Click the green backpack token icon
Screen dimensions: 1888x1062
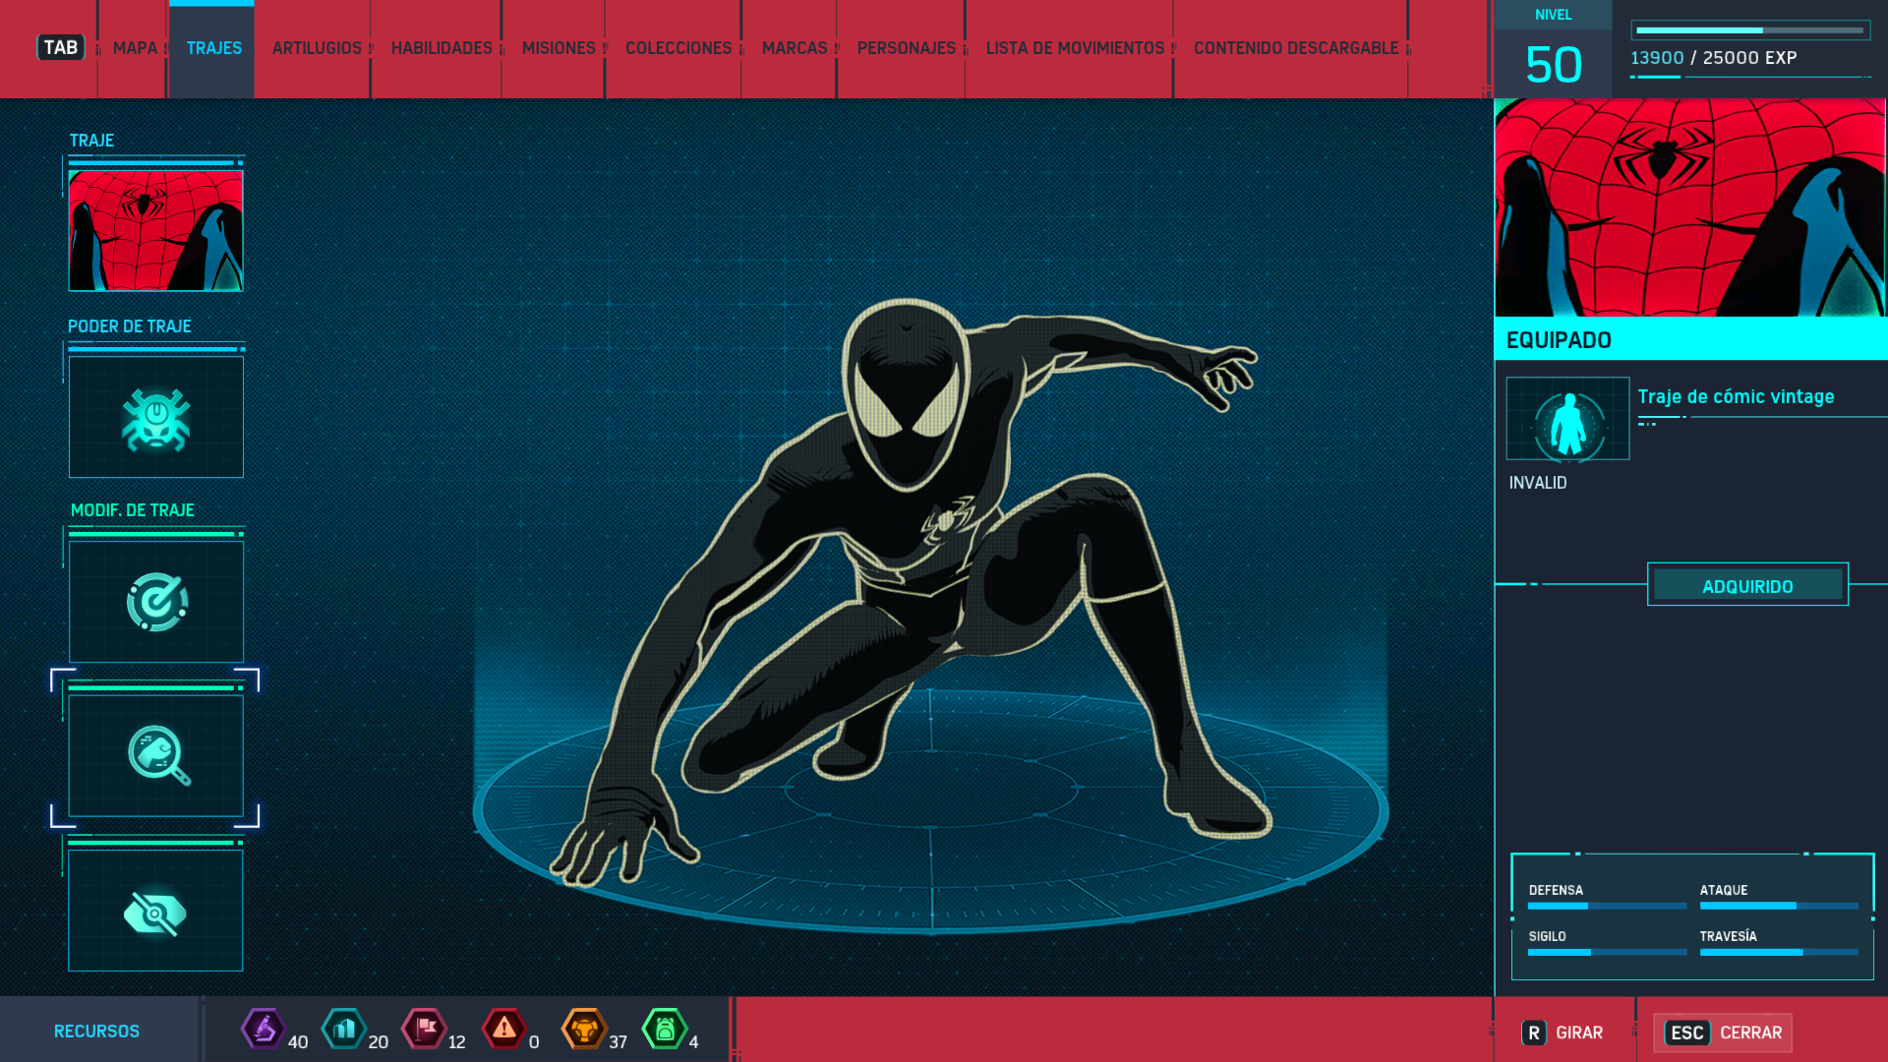click(665, 1030)
